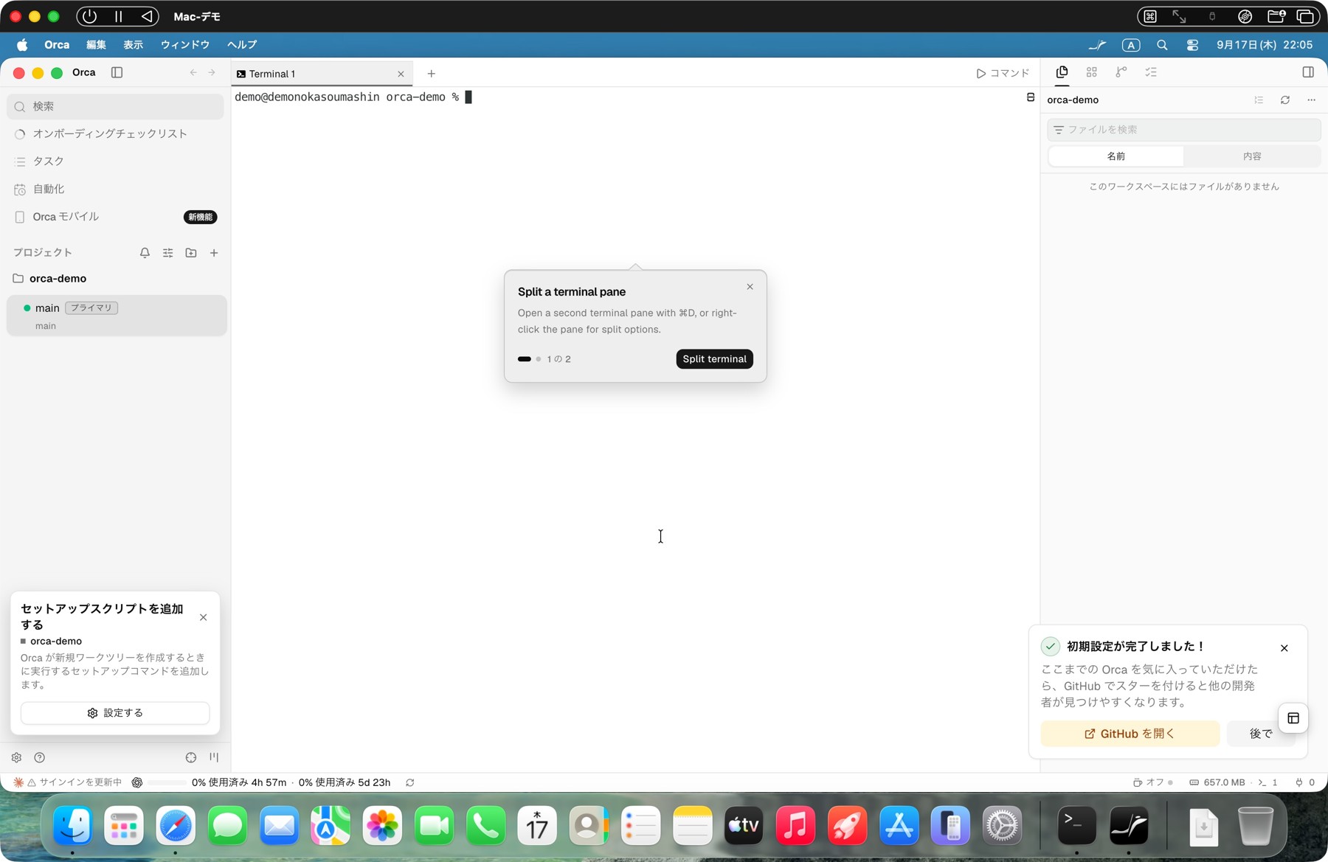Viewport: 1328px width, 862px height.
Task: Open the 表示 menu
Action: pyautogui.click(x=133, y=45)
